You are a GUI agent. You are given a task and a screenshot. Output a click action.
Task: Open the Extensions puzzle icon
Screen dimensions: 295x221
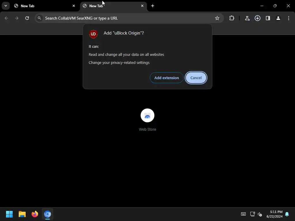[x=232, y=18]
